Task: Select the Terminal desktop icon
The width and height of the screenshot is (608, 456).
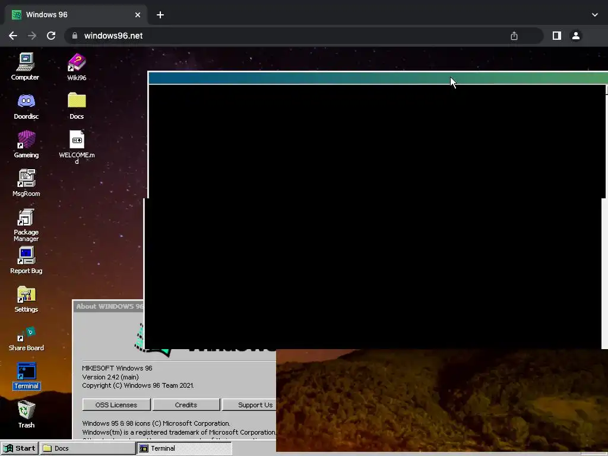Action: pos(26,376)
